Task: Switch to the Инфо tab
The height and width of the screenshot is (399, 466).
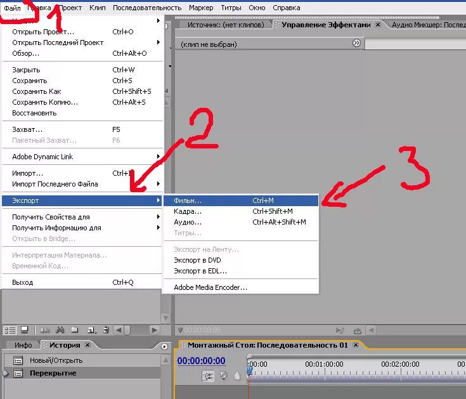Action: (23, 345)
